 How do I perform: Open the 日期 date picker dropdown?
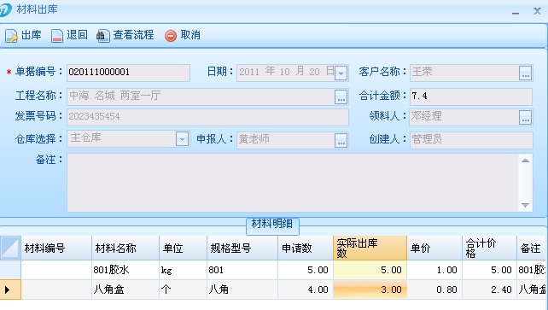pyautogui.click(x=341, y=73)
